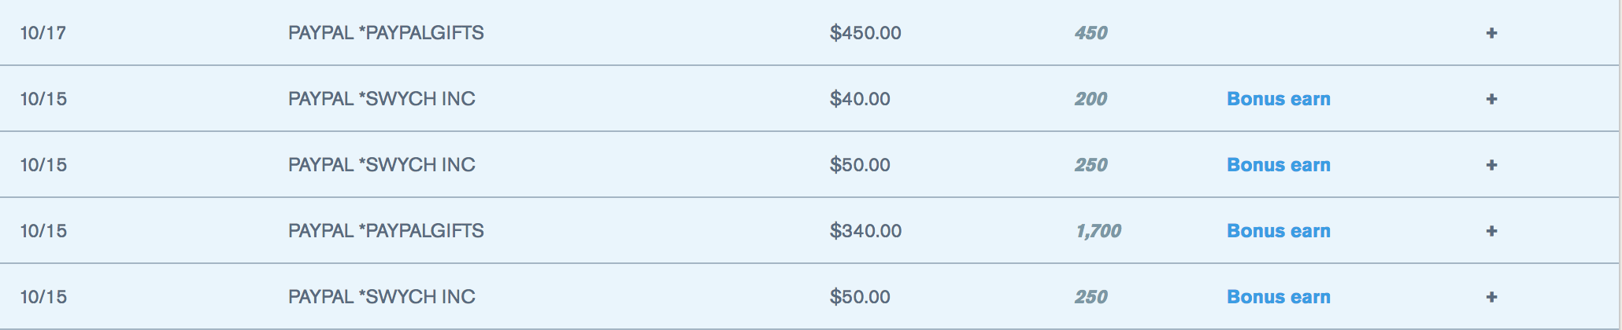
Task: Click Bonus earn in the third transaction row
Action: click(x=1278, y=165)
